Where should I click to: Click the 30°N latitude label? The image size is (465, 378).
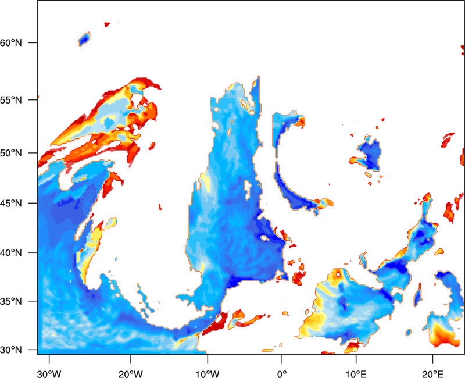[11, 350]
